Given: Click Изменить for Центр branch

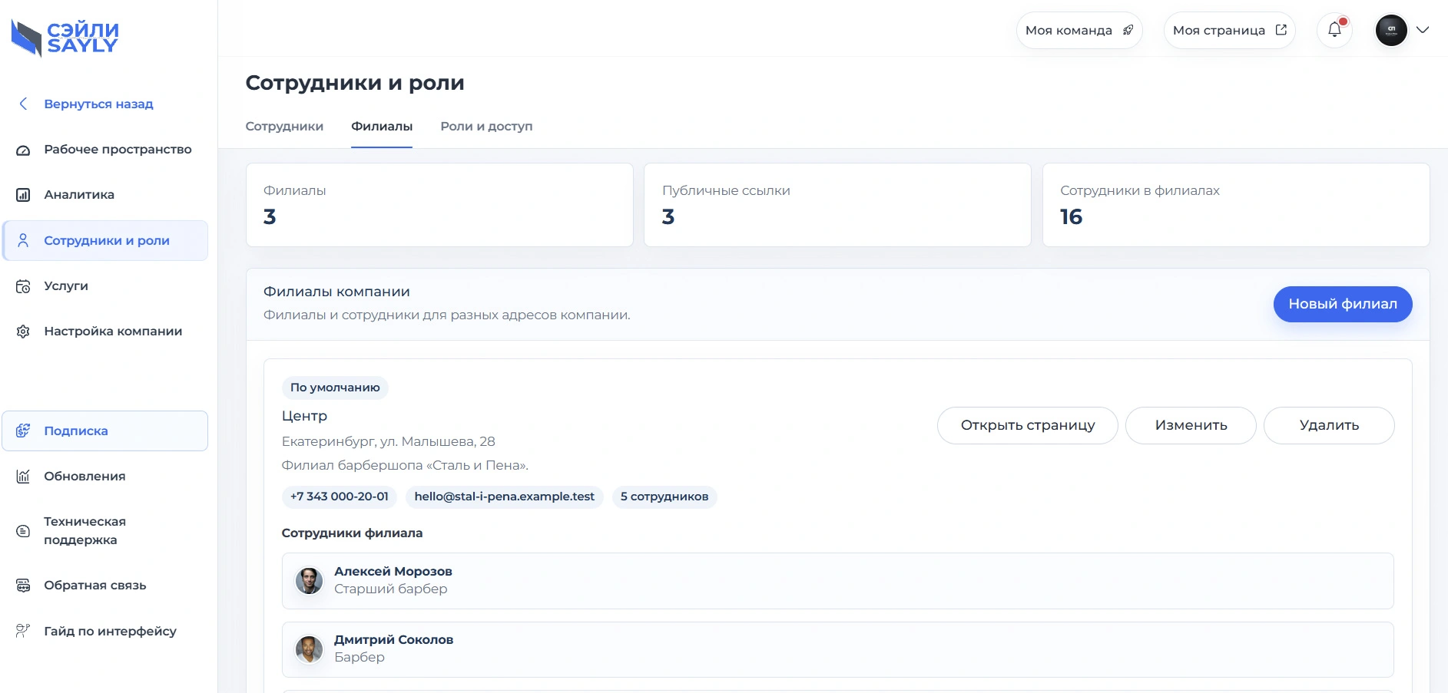Looking at the screenshot, I should [x=1191, y=425].
